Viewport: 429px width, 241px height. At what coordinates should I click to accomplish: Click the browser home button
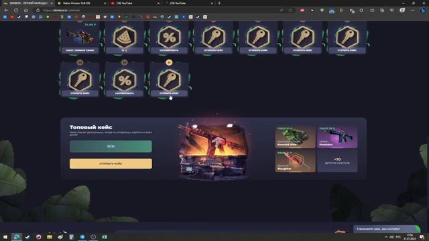[x=26, y=10]
